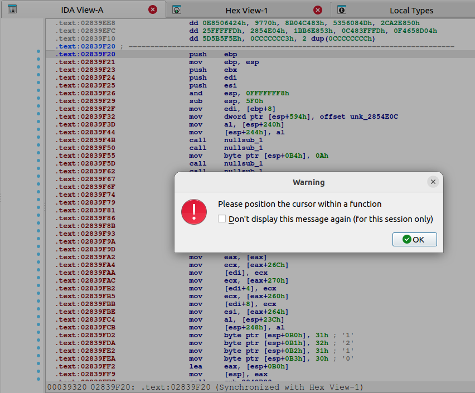475x393 pixels.
Task: Click the breakpoint dot beside address 02839FD2
Action: coord(38,332)
